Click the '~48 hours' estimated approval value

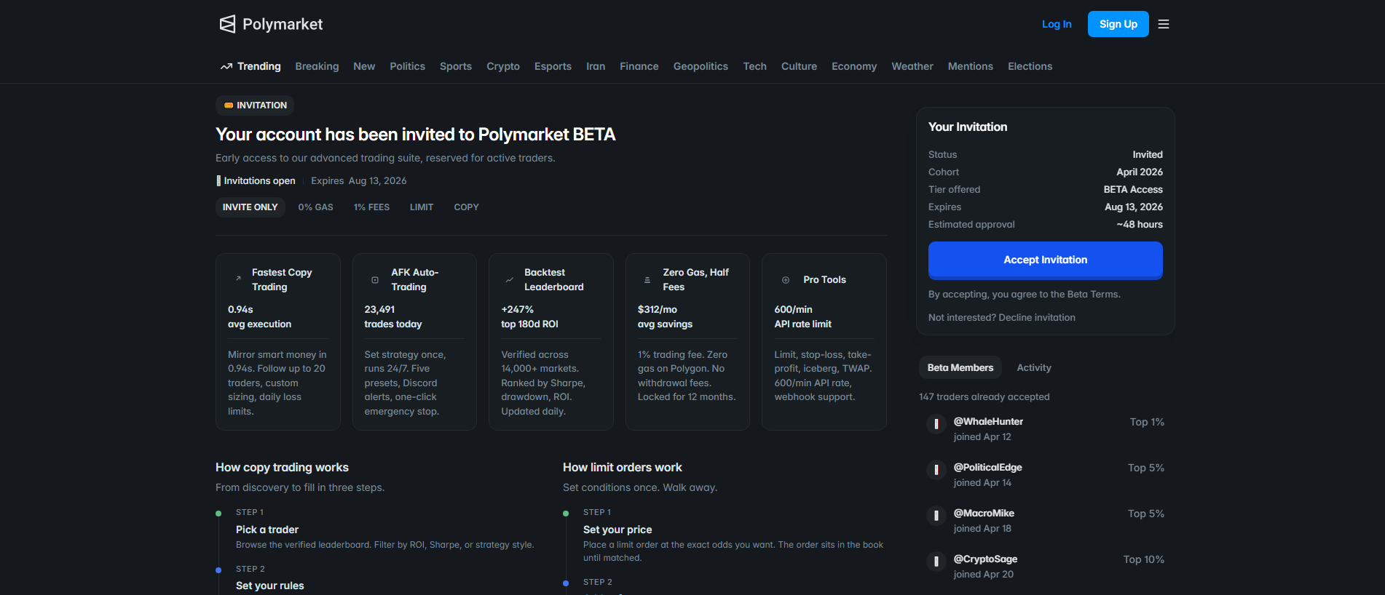tap(1140, 225)
